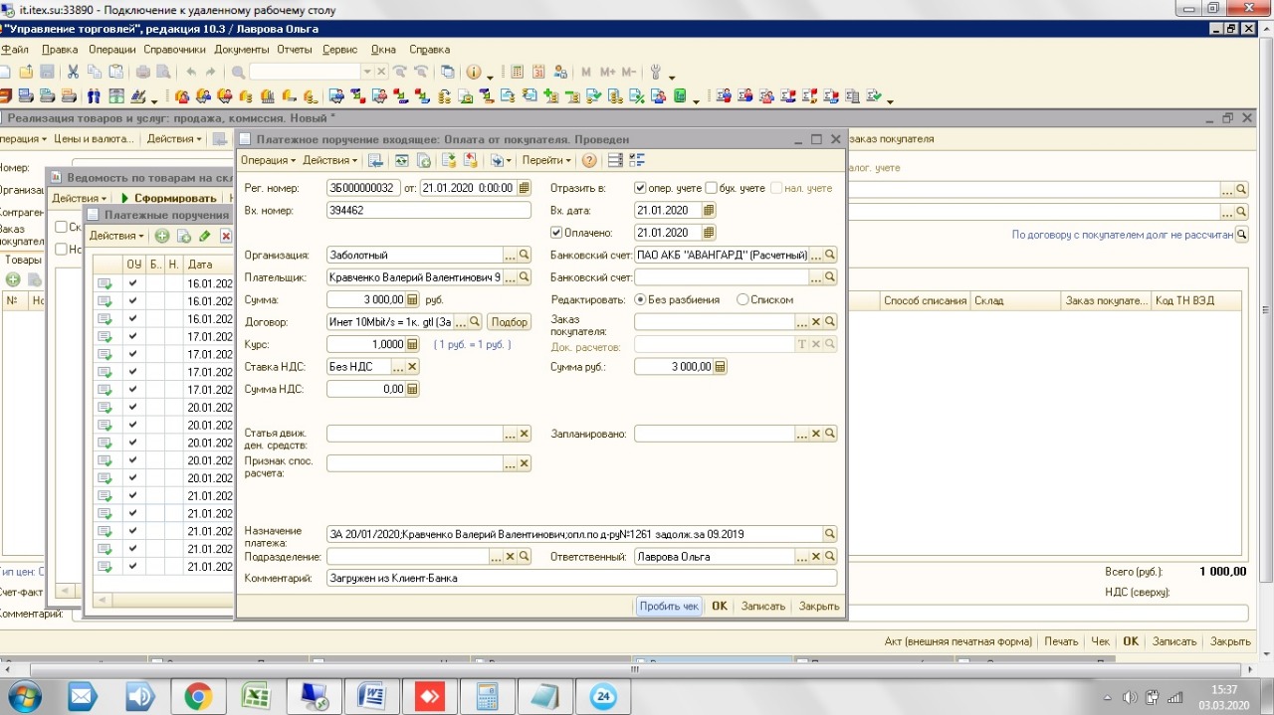The image size is (1274, 715).
Task: Click magnifier icon beside Плательщик field
Action: pos(525,277)
